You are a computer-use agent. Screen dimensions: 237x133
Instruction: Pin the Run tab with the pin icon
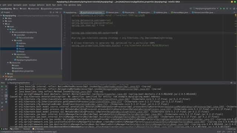coord(2,107)
